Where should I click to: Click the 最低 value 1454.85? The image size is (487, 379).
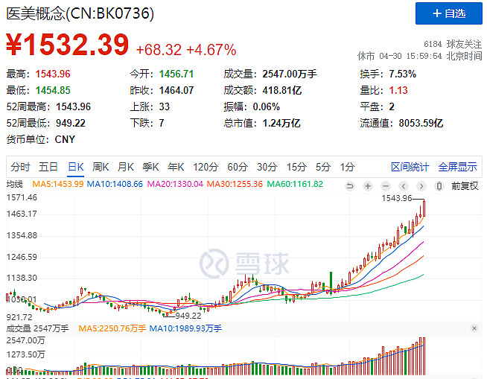(53, 90)
